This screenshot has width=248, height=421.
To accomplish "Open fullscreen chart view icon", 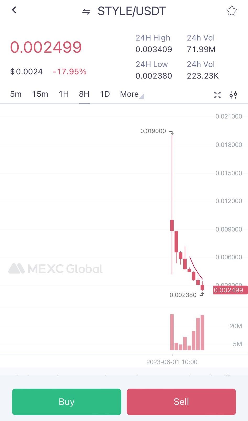I will tap(217, 95).
